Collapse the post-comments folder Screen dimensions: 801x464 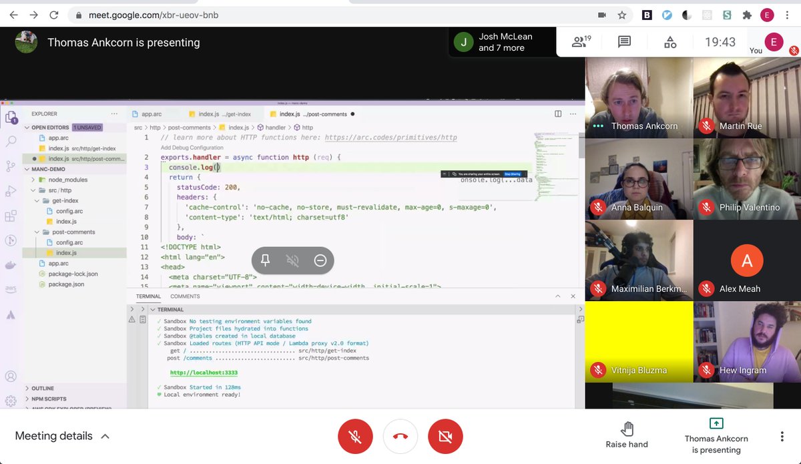74,232
